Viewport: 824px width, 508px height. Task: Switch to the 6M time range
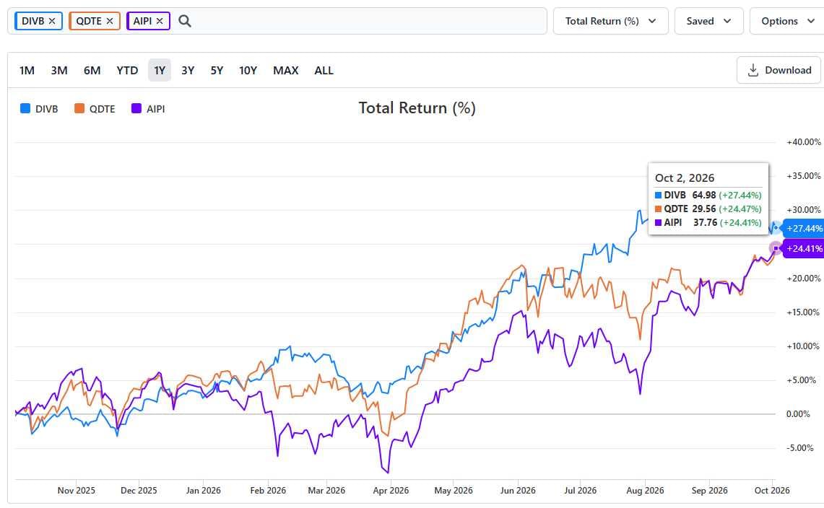point(92,71)
